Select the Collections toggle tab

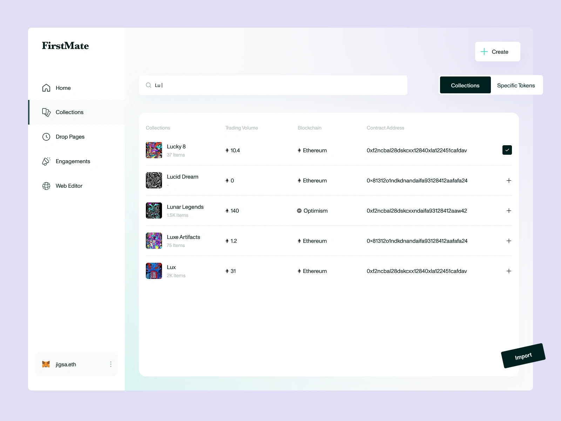click(465, 85)
